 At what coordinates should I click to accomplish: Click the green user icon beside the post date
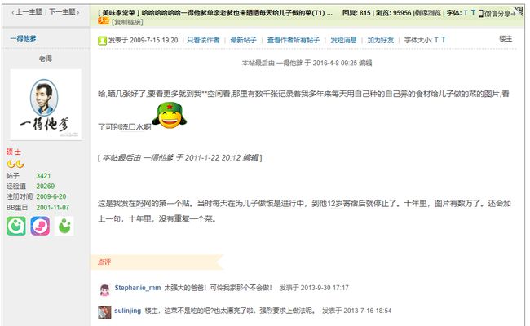point(102,41)
